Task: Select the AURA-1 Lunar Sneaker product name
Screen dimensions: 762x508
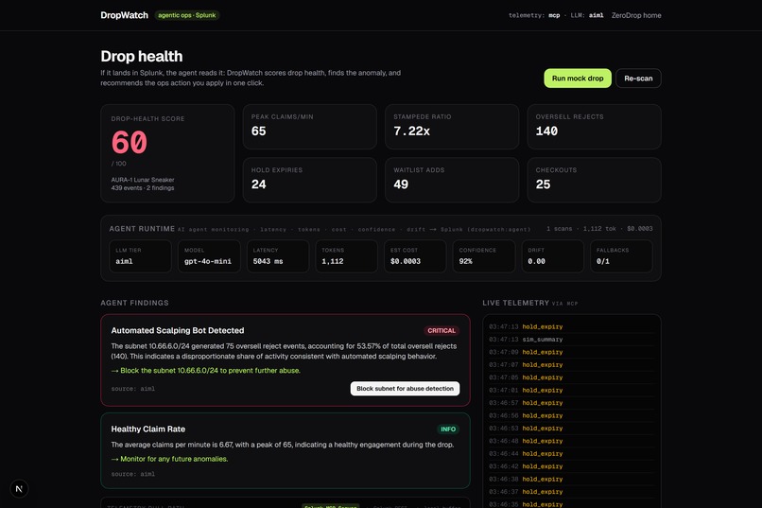Action: coord(143,180)
